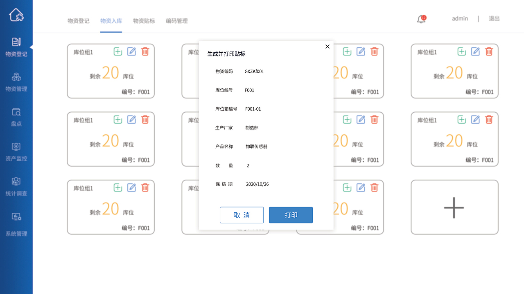Select the 物资登记 tab at the top
Screen dimensions: 524x294
tap(78, 20)
